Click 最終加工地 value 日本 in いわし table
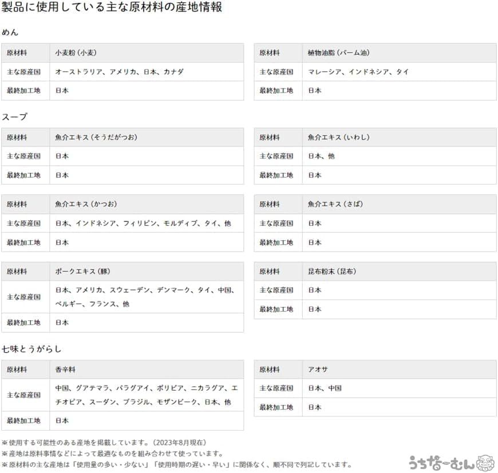498x473 pixels. point(315,175)
